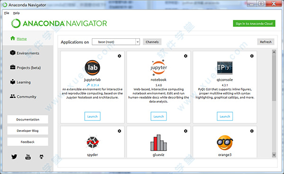Click the 'glueviz' app name
Screen dimensions: 284x174
pos(159,155)
